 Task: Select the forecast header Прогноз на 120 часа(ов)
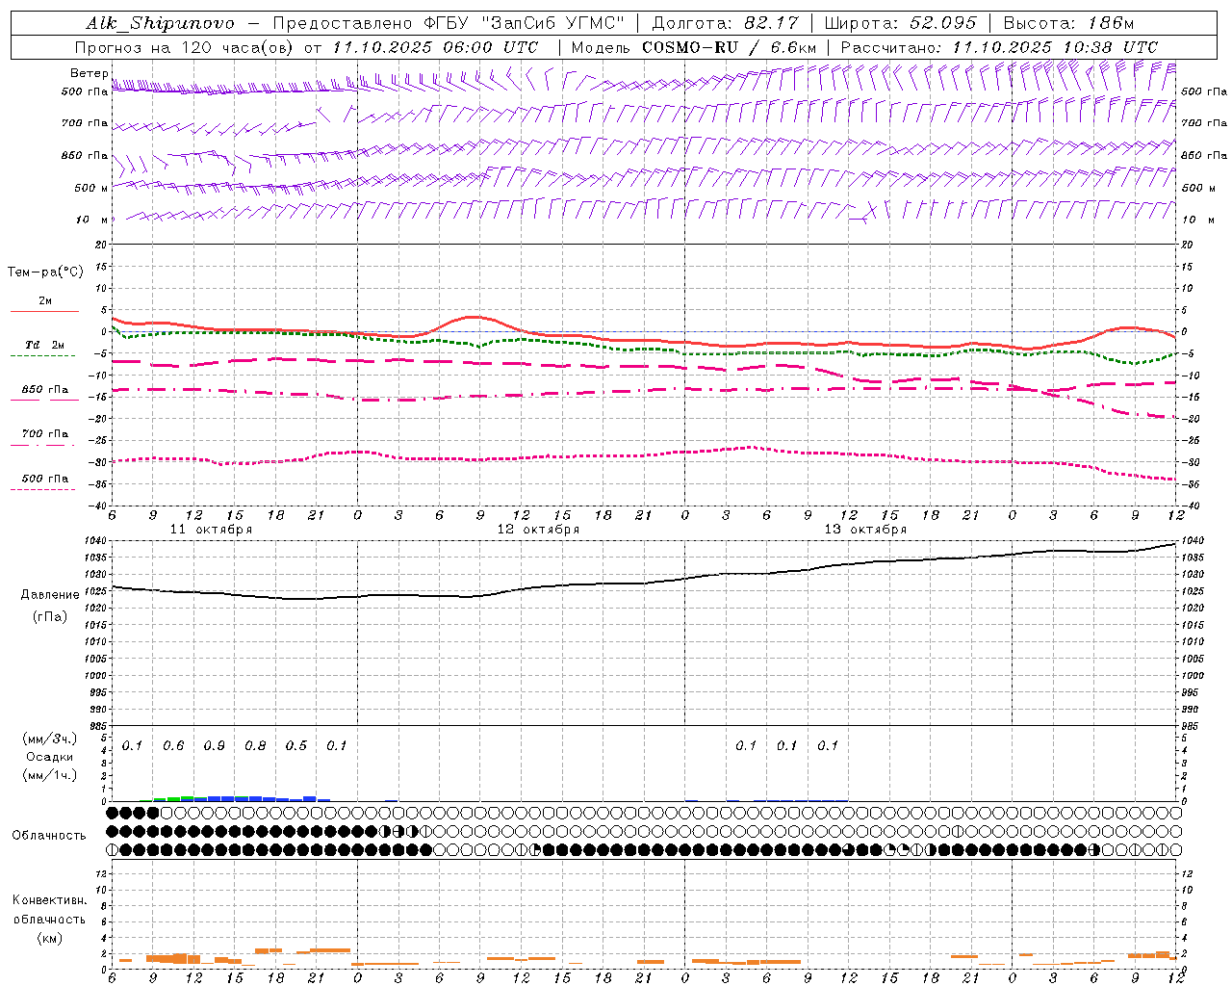[185, 47]
